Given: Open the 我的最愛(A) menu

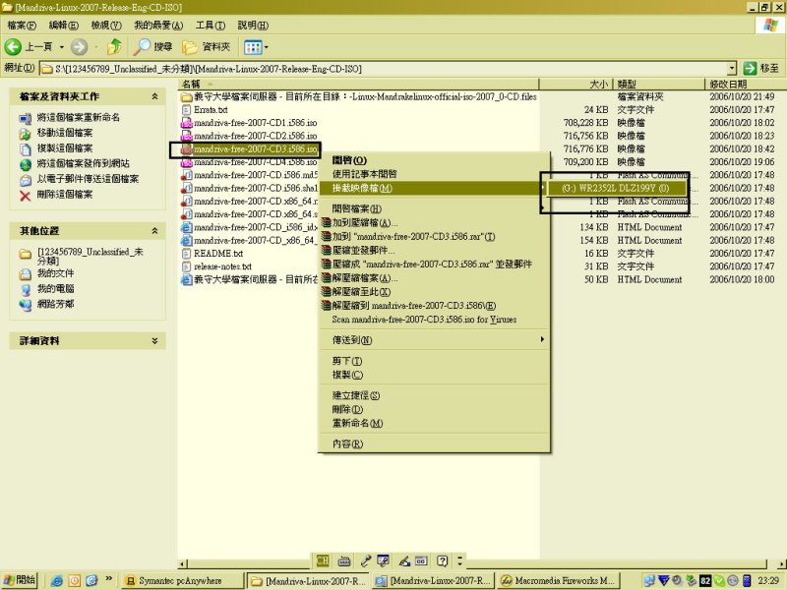Looking at the screenshot, I should 158,26.
